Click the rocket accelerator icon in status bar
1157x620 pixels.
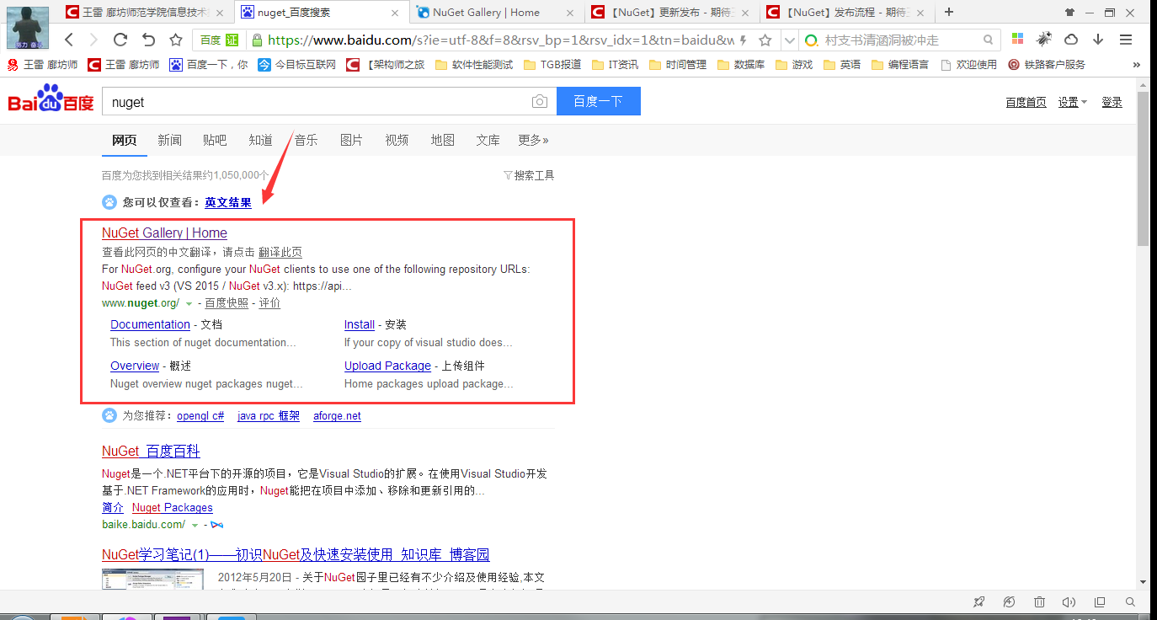978,602
